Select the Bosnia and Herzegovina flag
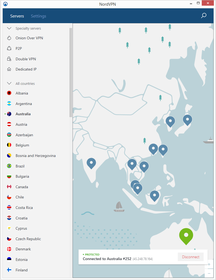The width and height of the screenshot is (216, 280). click(9, 156)
